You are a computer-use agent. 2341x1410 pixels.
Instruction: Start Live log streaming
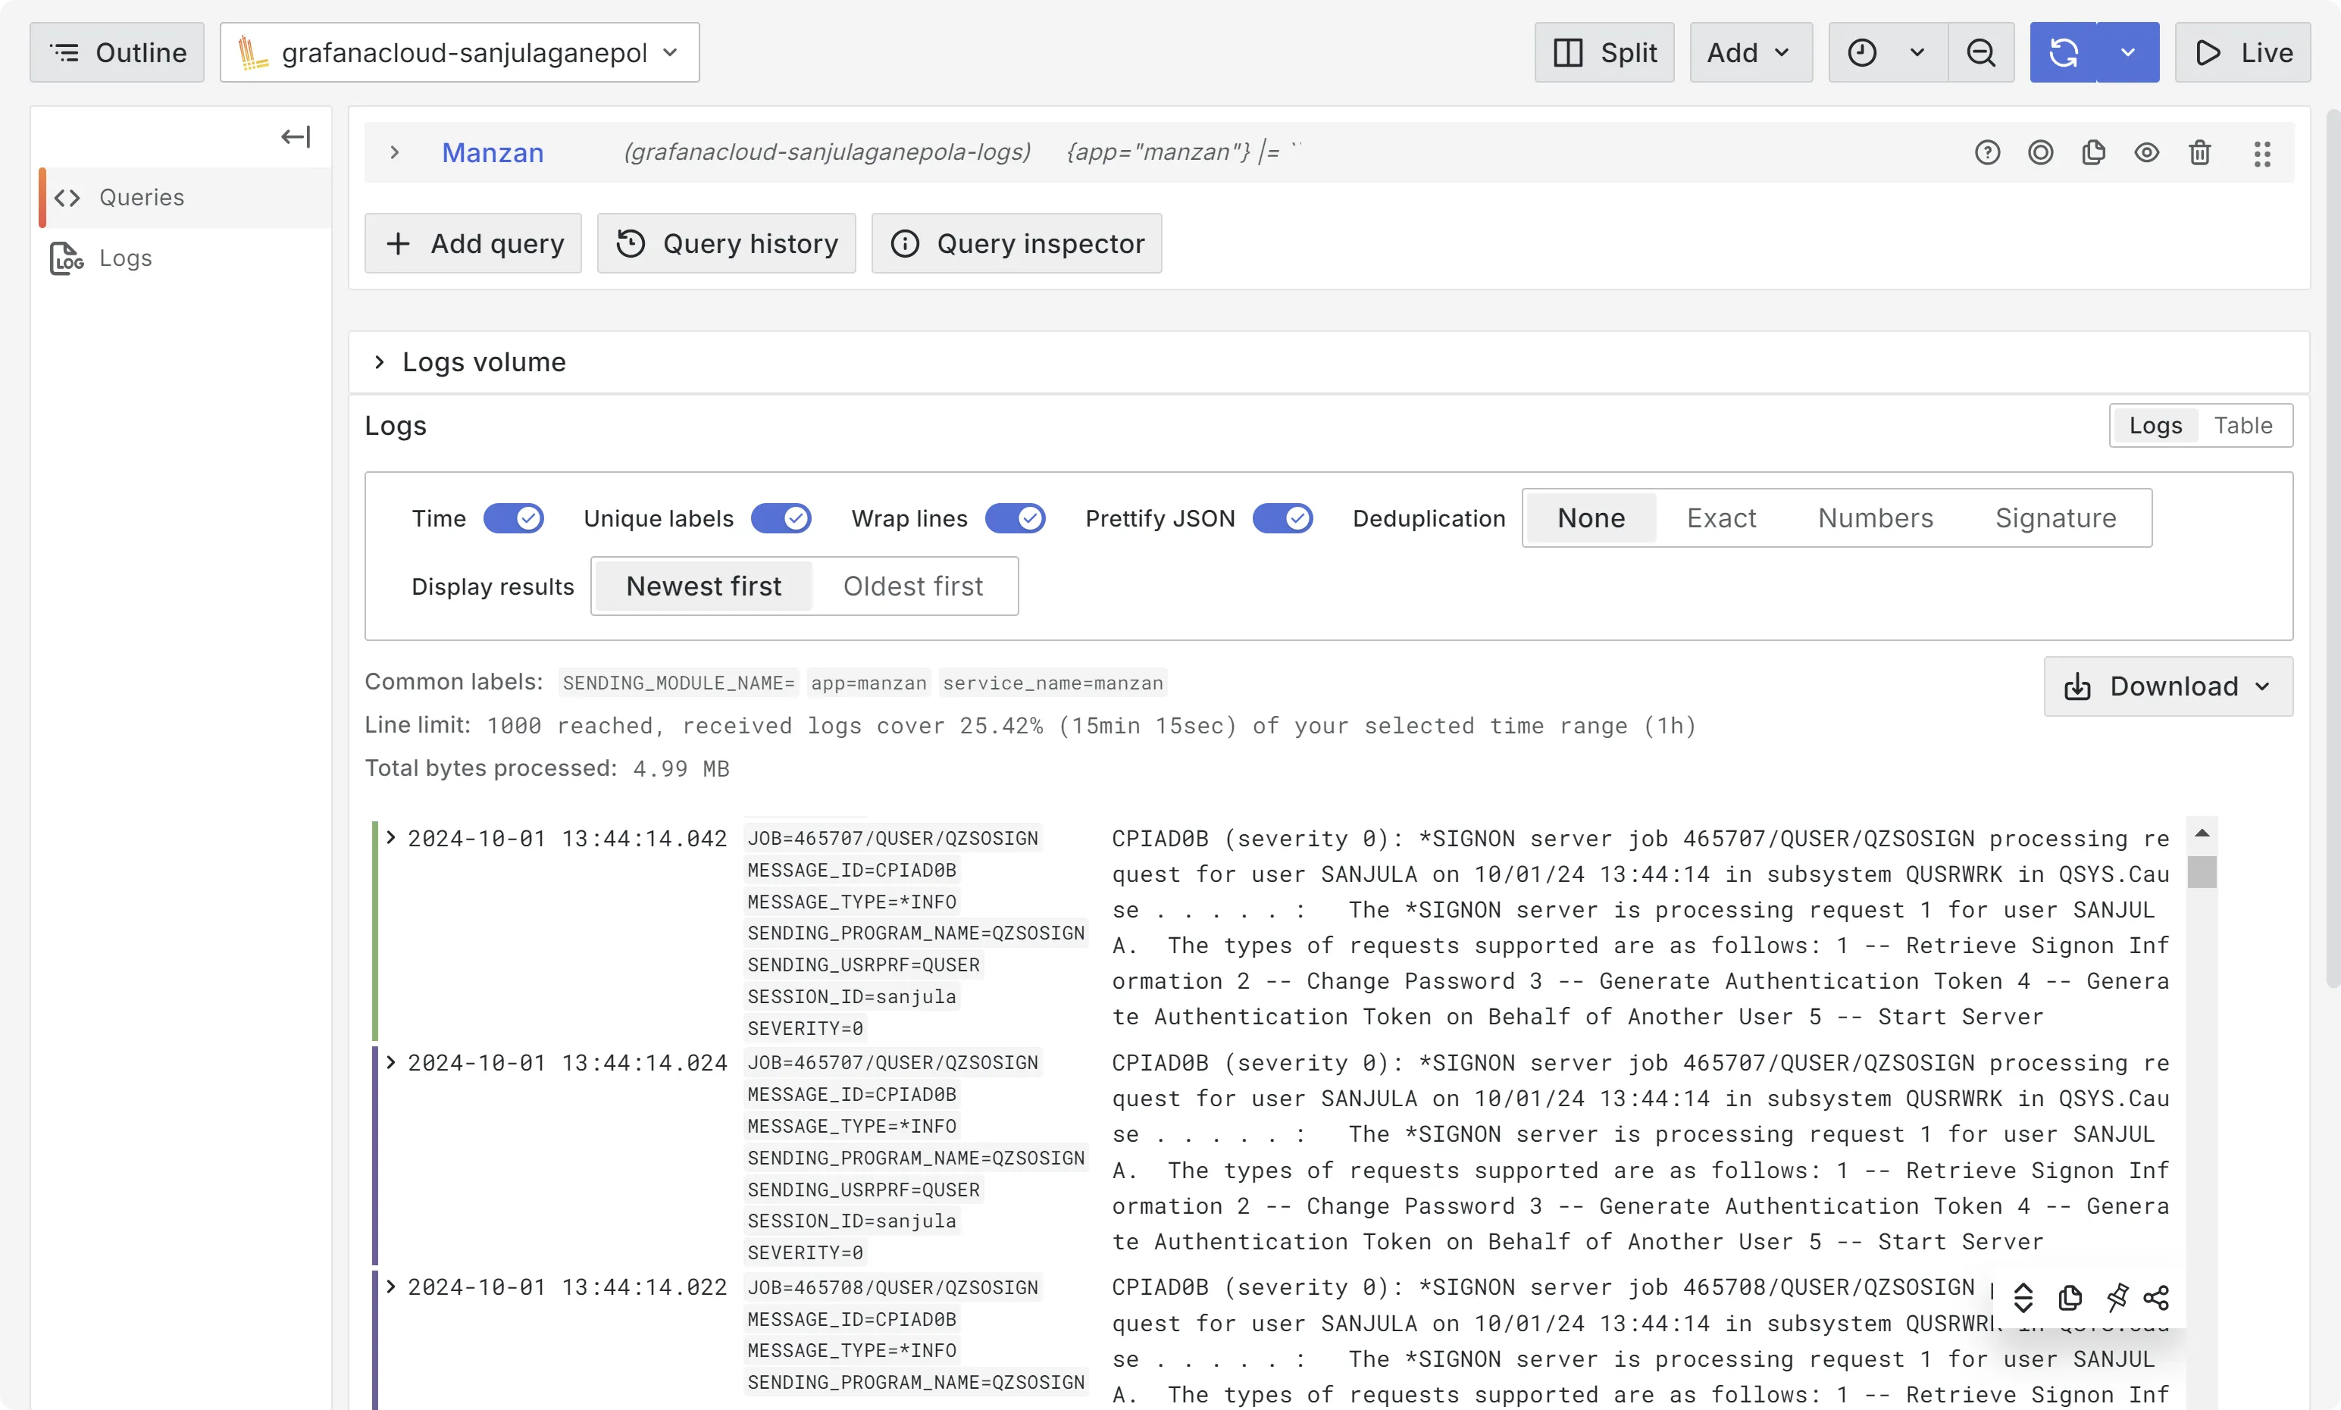2242,52
